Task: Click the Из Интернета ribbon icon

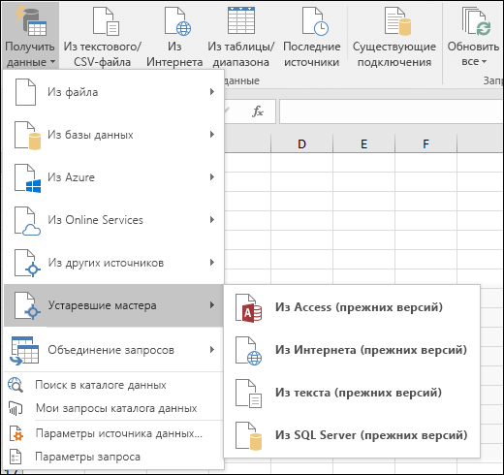Action: [x=177, y=21]
